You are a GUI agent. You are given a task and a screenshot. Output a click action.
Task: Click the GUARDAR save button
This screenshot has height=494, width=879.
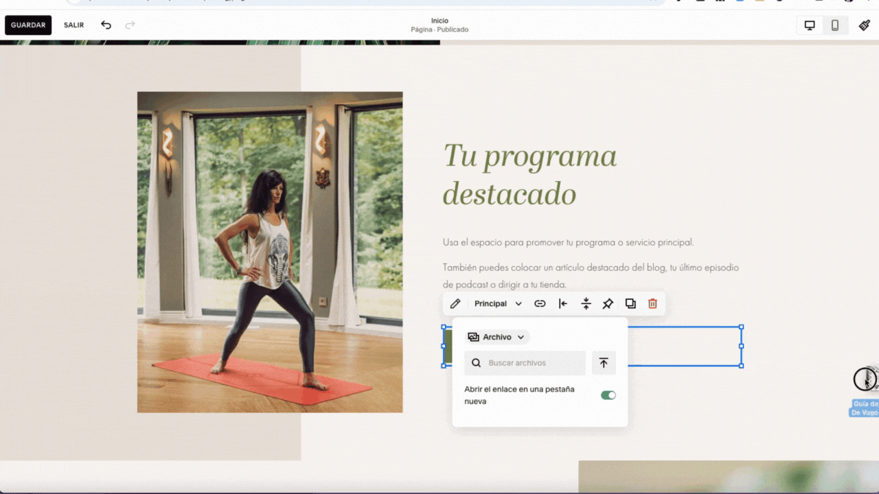pyautogui.click(x=28, y=25)
